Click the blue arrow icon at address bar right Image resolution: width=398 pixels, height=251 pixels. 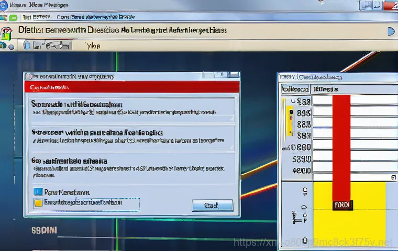(x=391, y=31)
